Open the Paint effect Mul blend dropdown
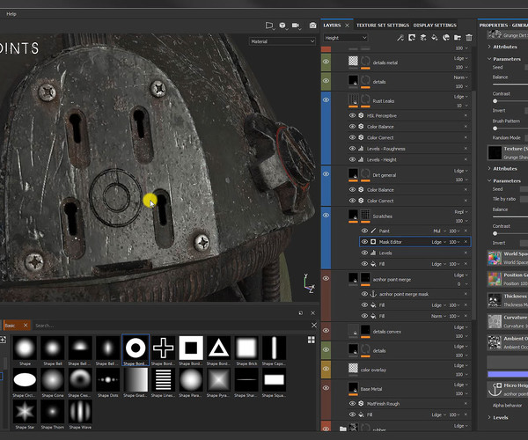This screenshot has width=528, height=440. tap(439, 231)
